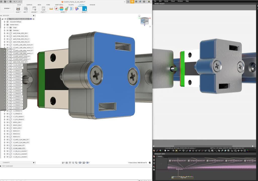
Task: Switch to the SHEET METAL tab
Action: tap(59, 5)
